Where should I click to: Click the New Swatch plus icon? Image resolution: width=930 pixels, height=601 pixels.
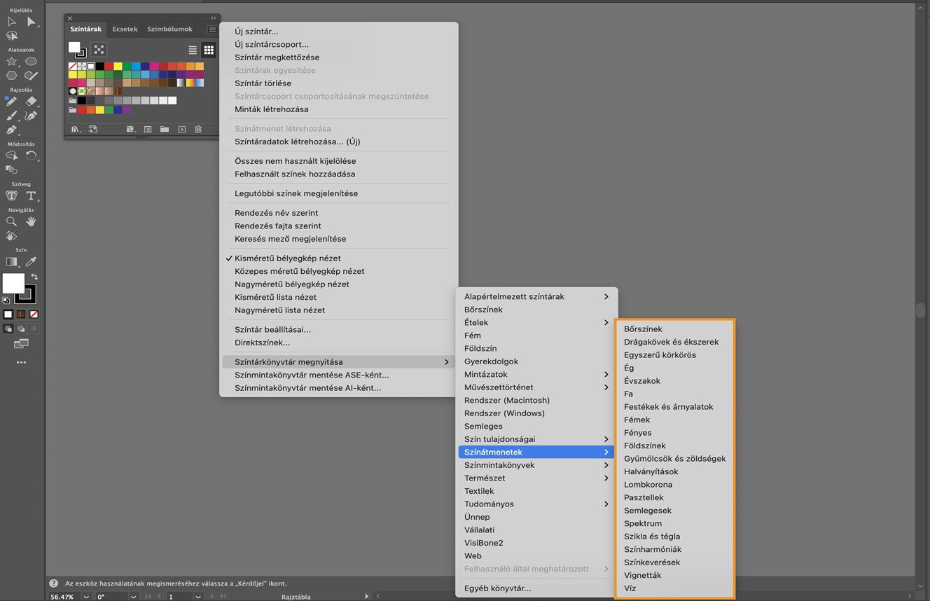(182, 129)
